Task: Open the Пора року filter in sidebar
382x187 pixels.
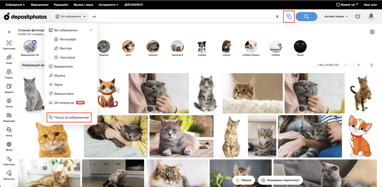Action: click(9, 161)
